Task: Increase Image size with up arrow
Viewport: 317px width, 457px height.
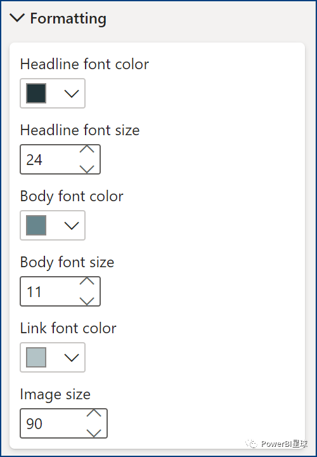Action: [94, 413]
